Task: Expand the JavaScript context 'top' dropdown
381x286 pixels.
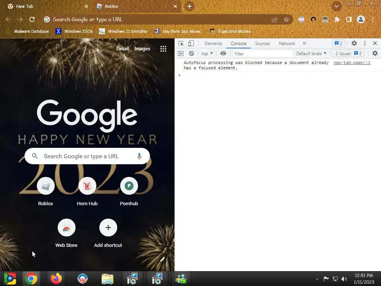Action: [207, 54]
